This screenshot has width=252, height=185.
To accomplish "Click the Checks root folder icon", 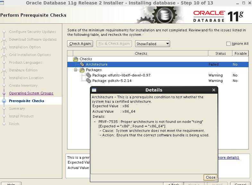I will point(76,59).
